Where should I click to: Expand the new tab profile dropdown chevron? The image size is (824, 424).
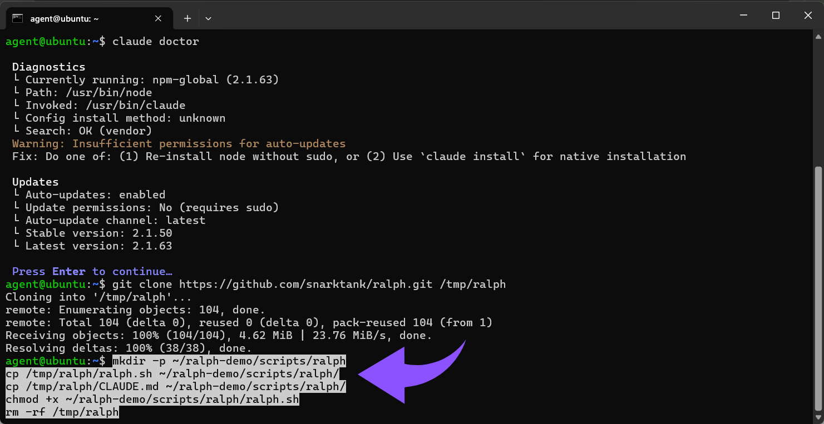pos(208,18)
